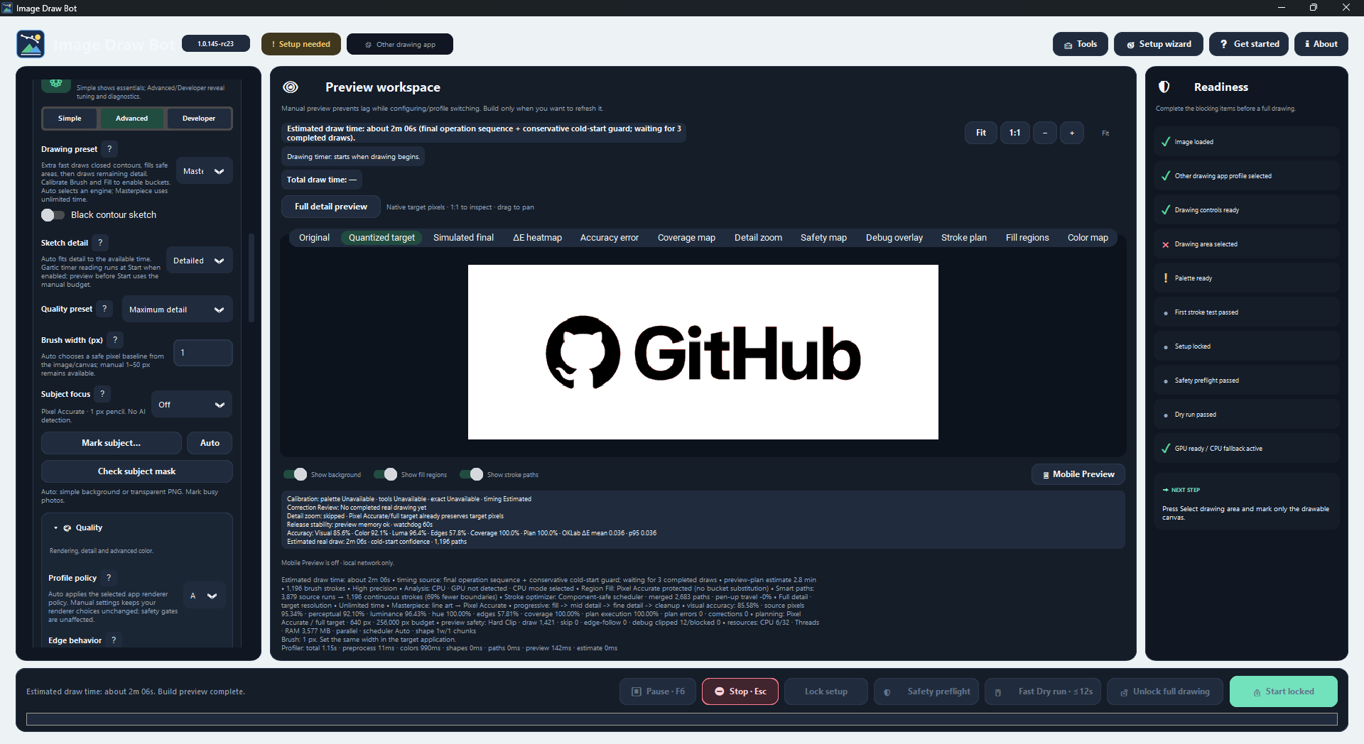Select Simple mode
This screenshot has width=1364, height=744.
pyautogui.click(x=70, y=119)
